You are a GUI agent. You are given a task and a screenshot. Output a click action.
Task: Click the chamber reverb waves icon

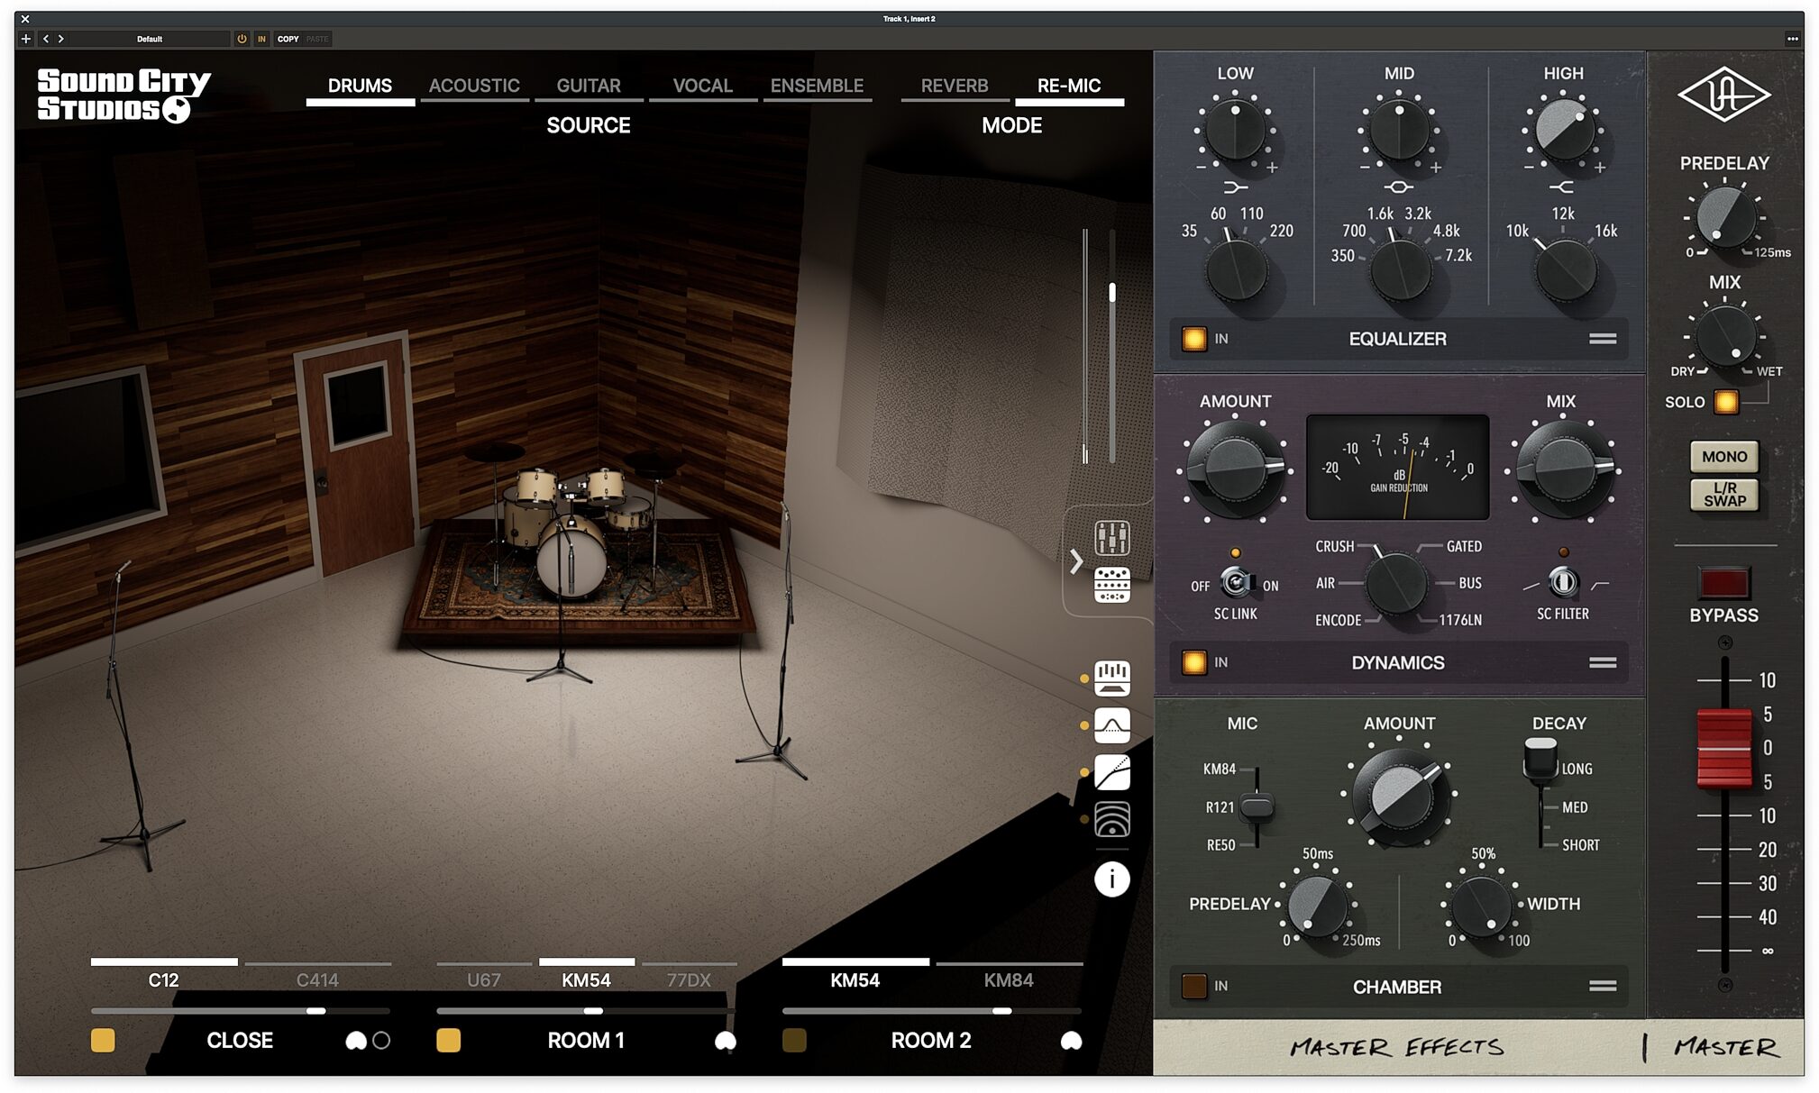tap(1111, 819)
